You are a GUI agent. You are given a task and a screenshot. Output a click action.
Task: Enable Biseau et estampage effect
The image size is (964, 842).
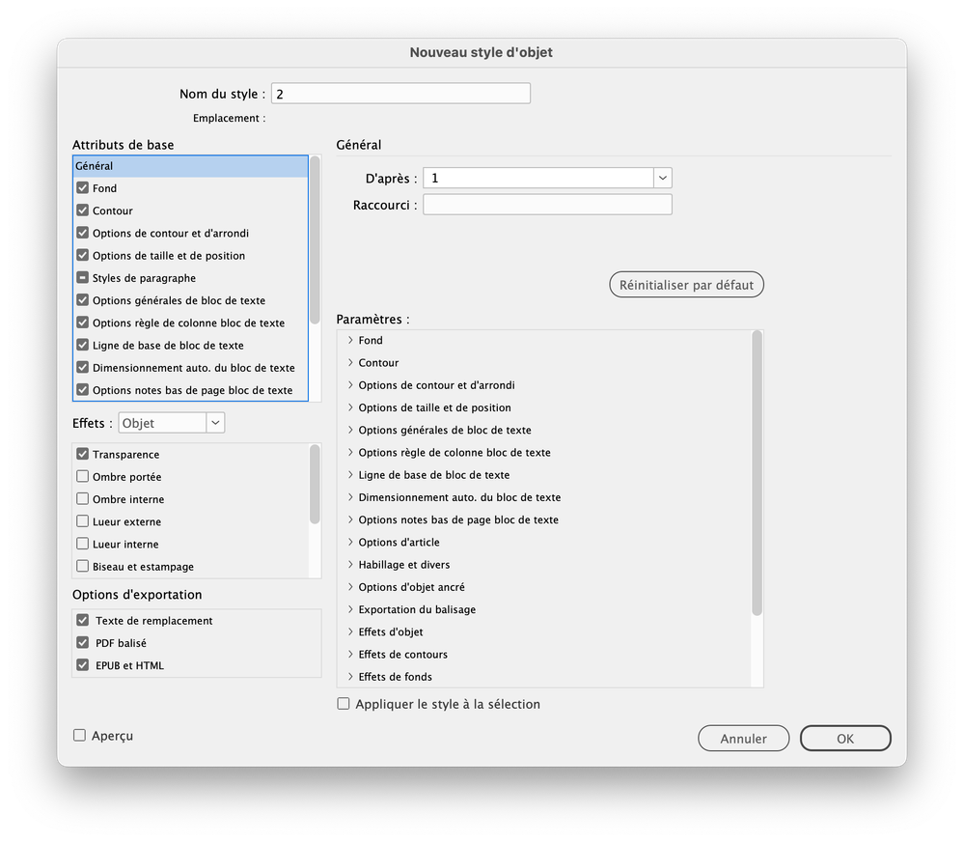pyautogui.click(x=82, y=566)
